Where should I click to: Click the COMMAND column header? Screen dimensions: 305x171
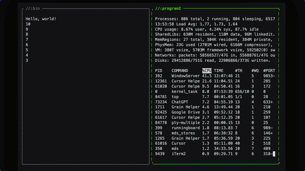(180, 71)
